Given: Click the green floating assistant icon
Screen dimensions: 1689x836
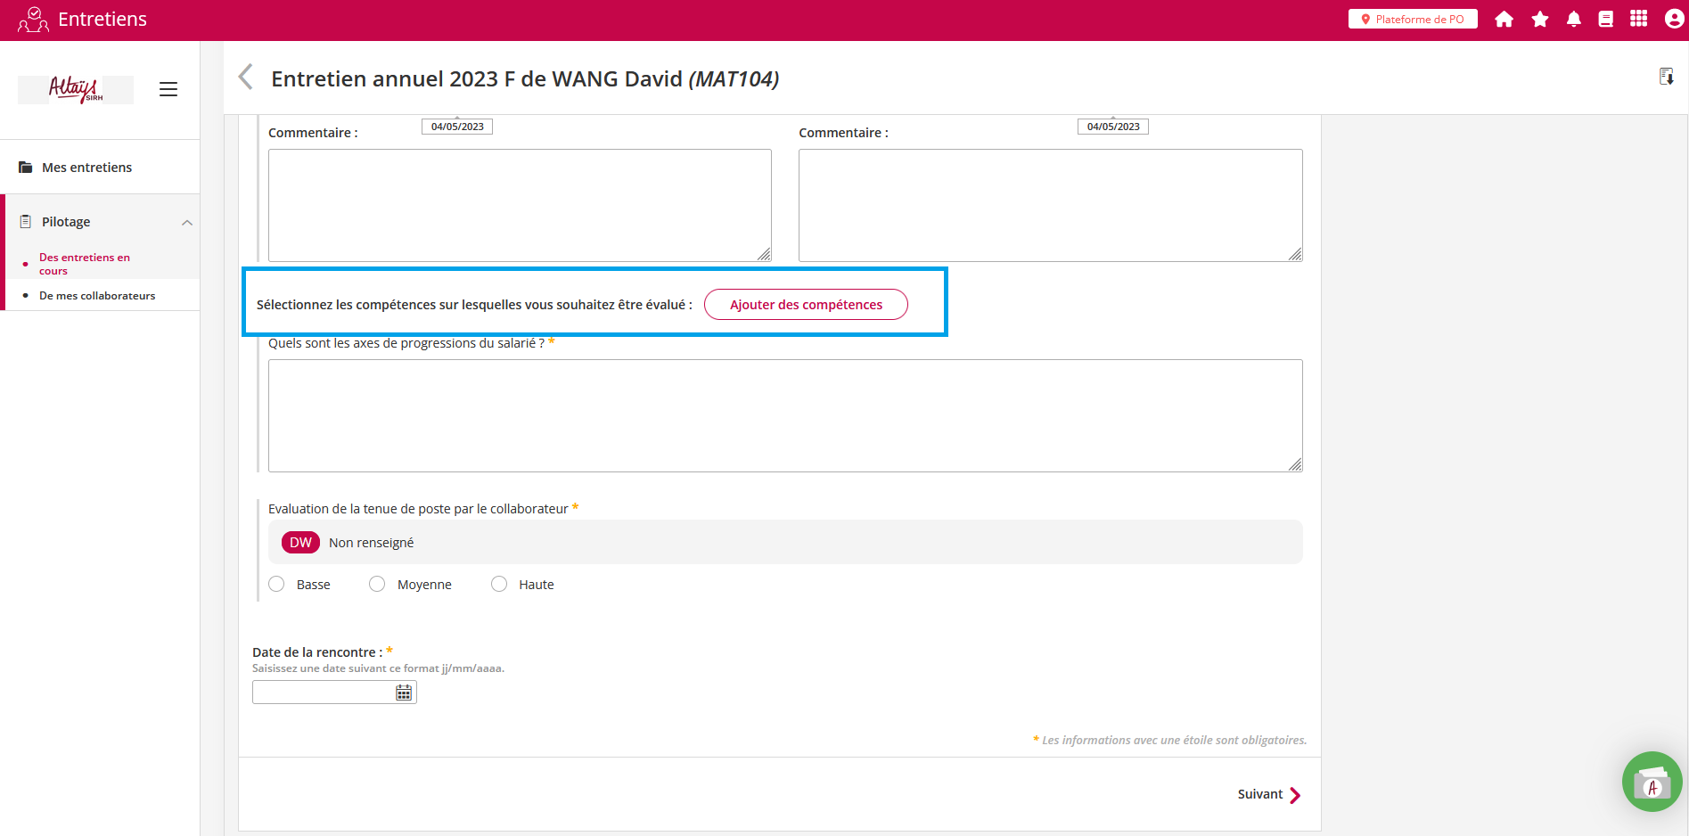Looking at the screenshot, I should pyautogui.click(x=1652, y=782).
